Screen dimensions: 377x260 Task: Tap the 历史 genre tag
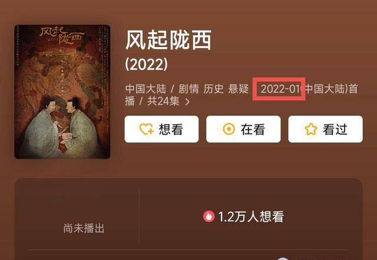pos(213,89)
